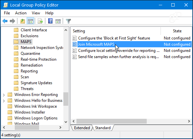The height and width of the screenshot is (139, 193).
Task: Open the File menu
Action: tap(7, 13)
